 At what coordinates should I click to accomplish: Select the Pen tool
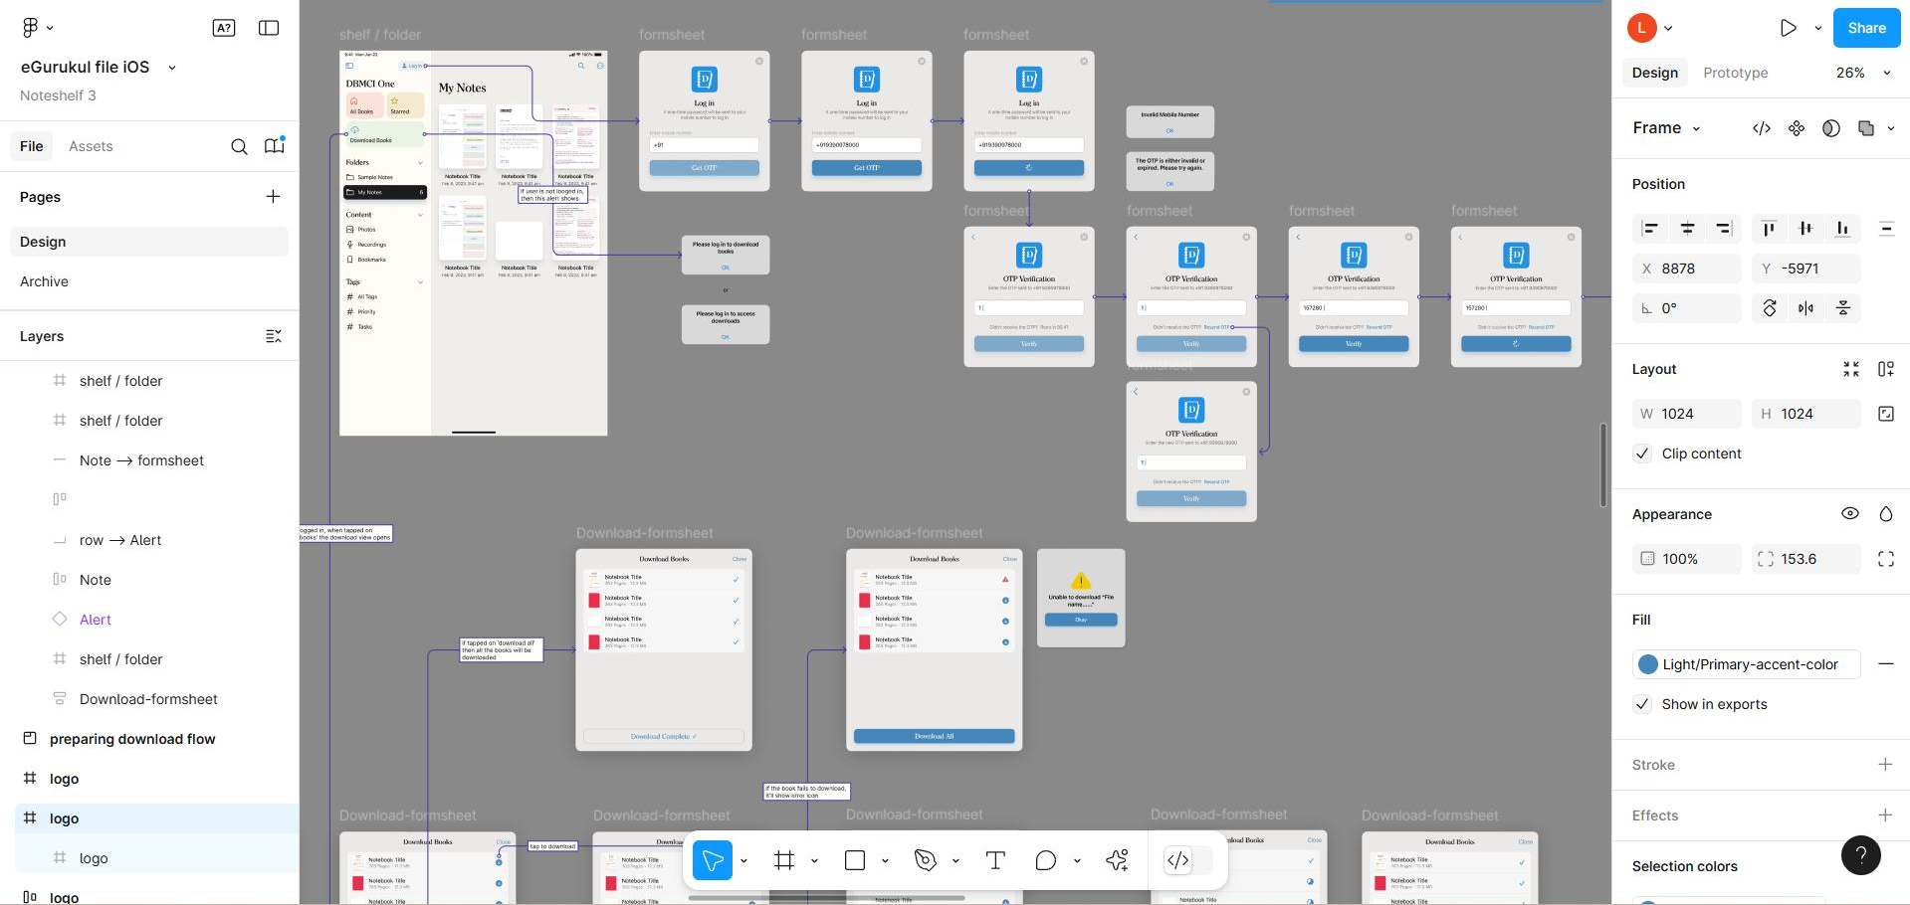coord(926,860)
